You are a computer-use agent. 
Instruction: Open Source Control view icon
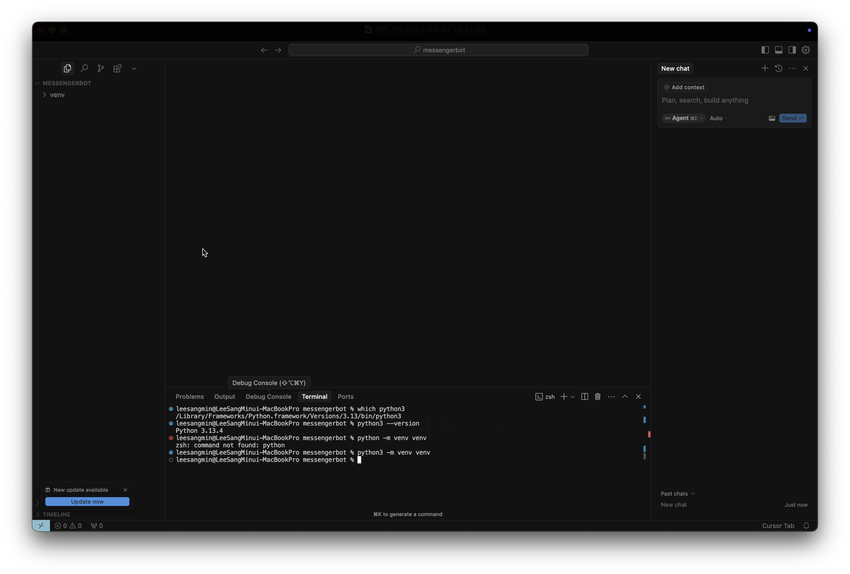101,68
